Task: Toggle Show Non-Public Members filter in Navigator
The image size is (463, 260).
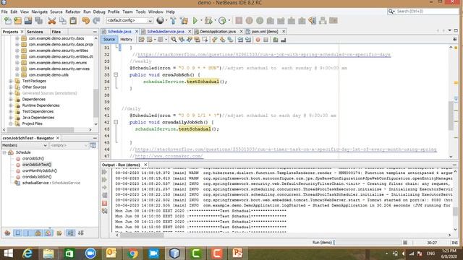Action: (38, 233)
